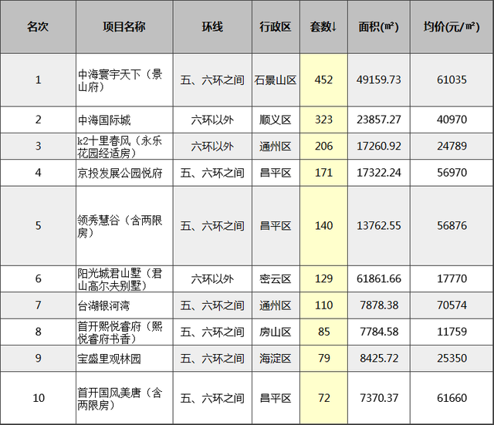This screenshot has width=494, height=425.
Task: Click average price 24789
Action: point(452,146)
